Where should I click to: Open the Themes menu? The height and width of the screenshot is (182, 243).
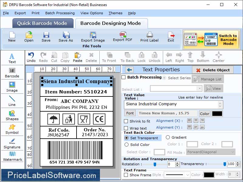tap(115, 13)
